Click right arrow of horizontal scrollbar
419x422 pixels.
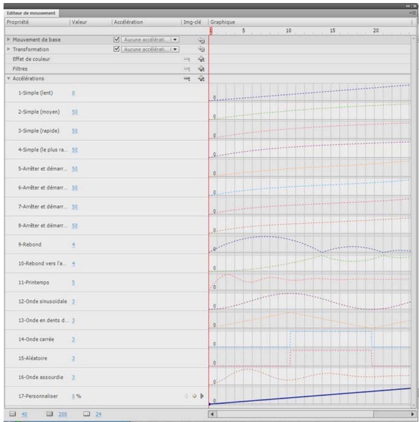pyautogui.click(x=412, y=414)
